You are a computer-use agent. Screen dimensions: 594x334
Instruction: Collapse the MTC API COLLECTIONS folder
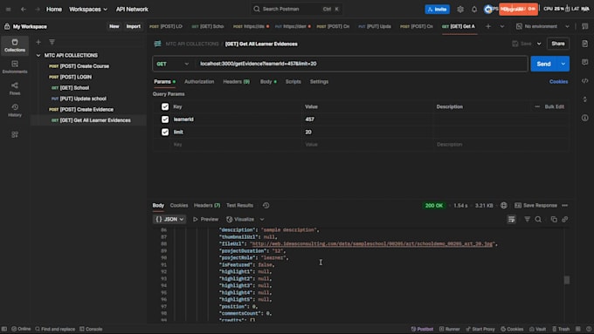[38, 55]
